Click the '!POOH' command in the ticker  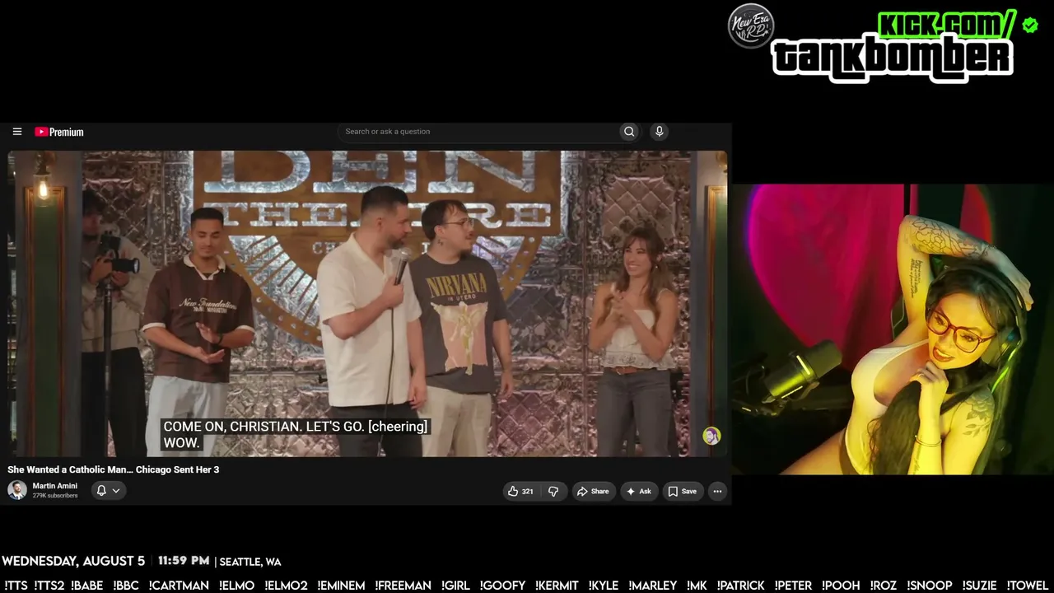842,586
